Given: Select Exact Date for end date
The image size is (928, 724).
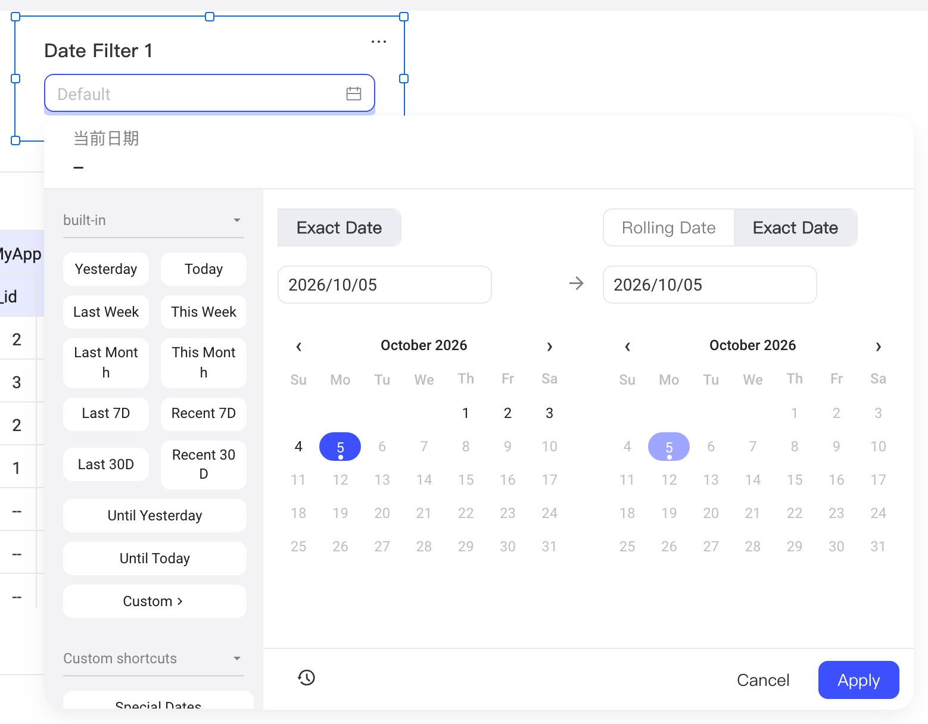Looking at the screenshot, I should coord(795,227).
